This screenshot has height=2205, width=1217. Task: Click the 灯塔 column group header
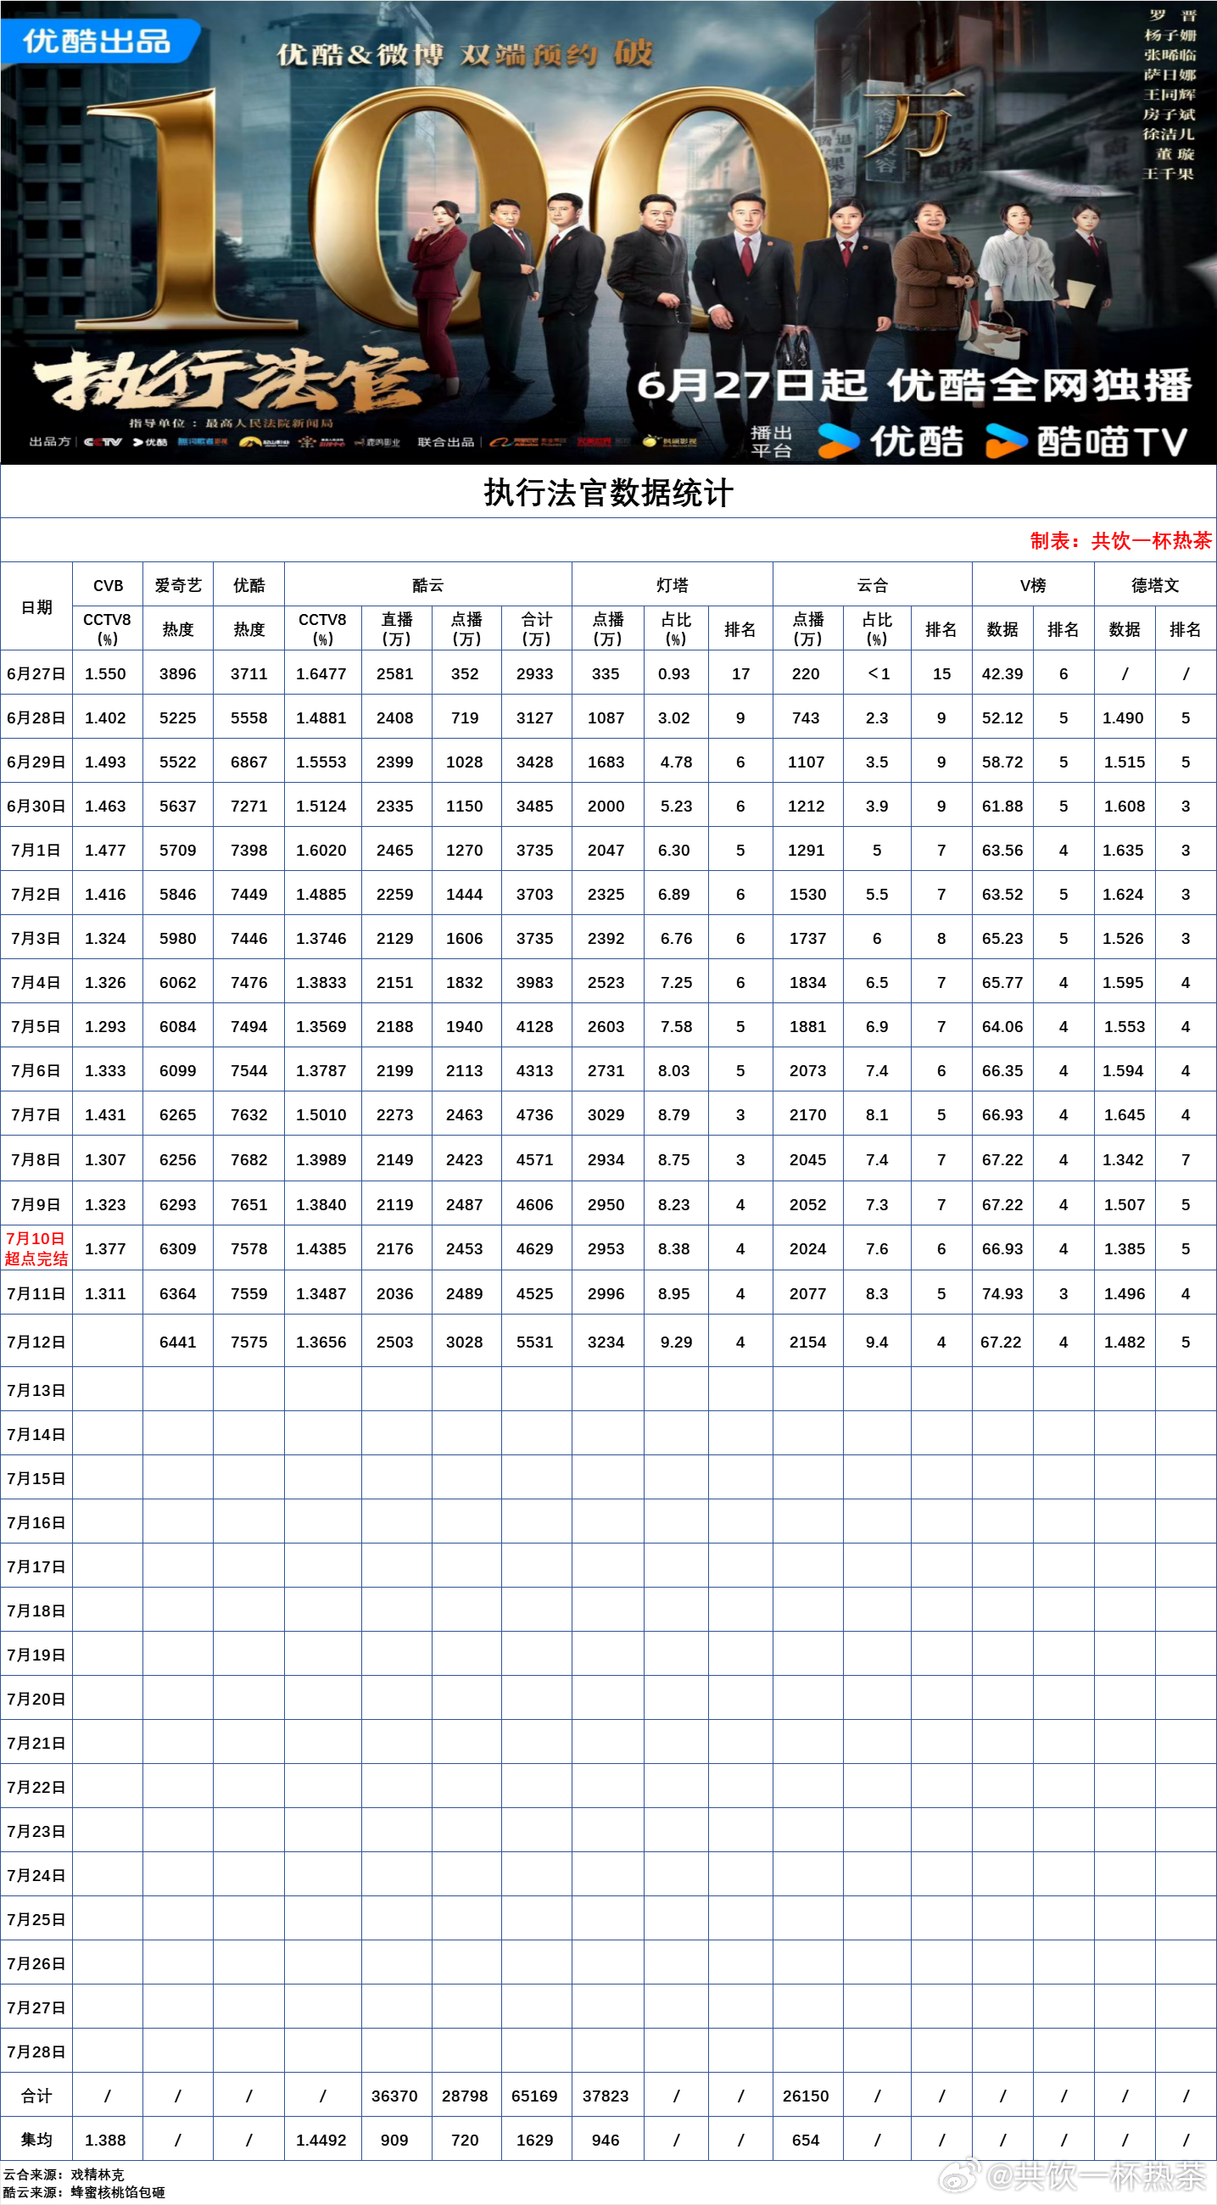(x=673, y=585)
